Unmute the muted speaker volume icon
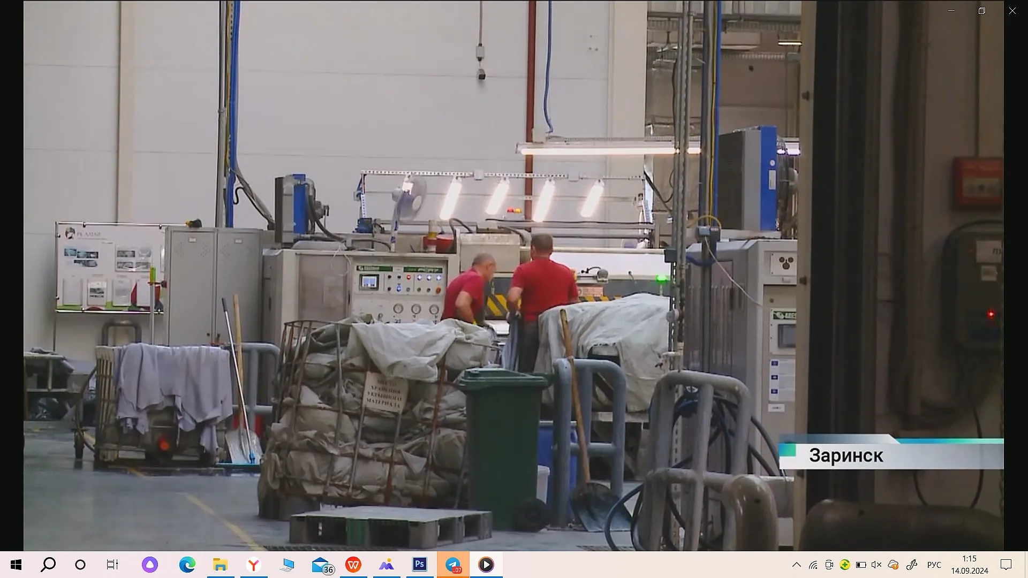This screenshot has height=578, width=1028. 876,565
